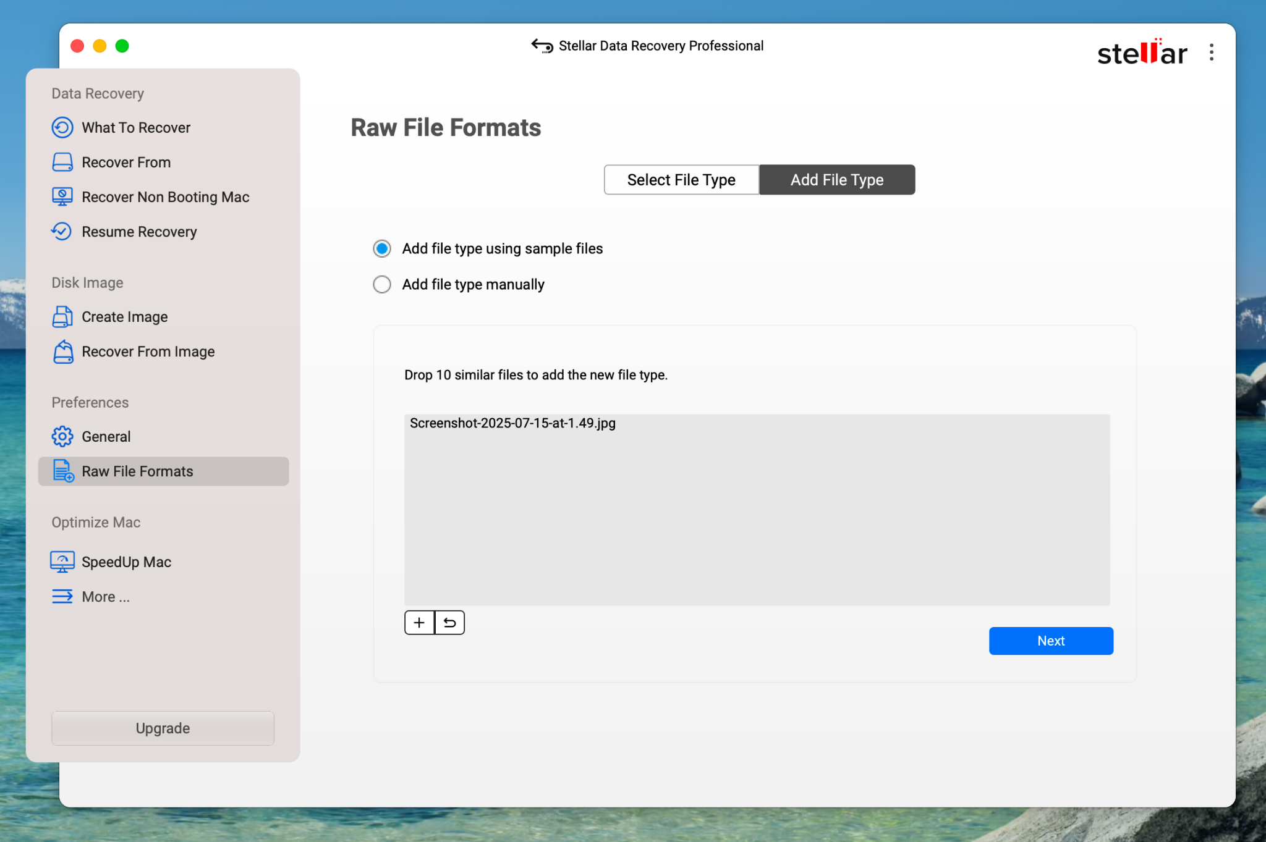Click the sample files drop area
This screenshot has width=1266, height=842.
[757, 510]
